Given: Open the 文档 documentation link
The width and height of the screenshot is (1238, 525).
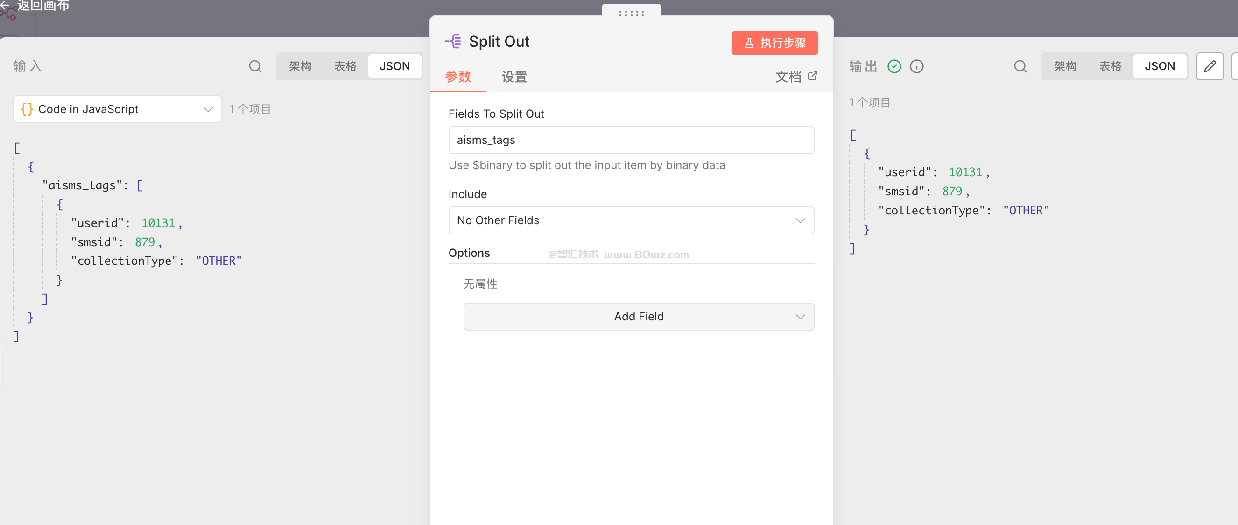Looking at the screenshot, I should pos(795,77).
